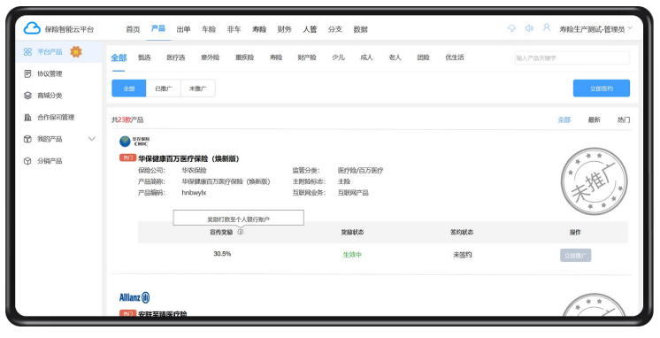Viewport: 660px width, 338px height.
Task: Select the 团险 category tab
Action: point(424,58)
